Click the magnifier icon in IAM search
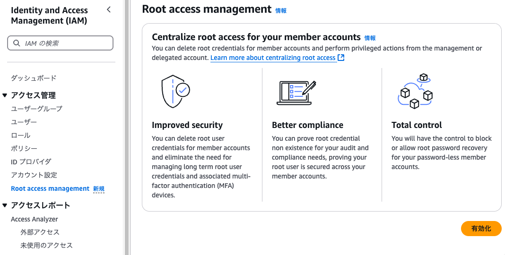The image size is (505, 255). pyautogui.click(x=17, y=43)
